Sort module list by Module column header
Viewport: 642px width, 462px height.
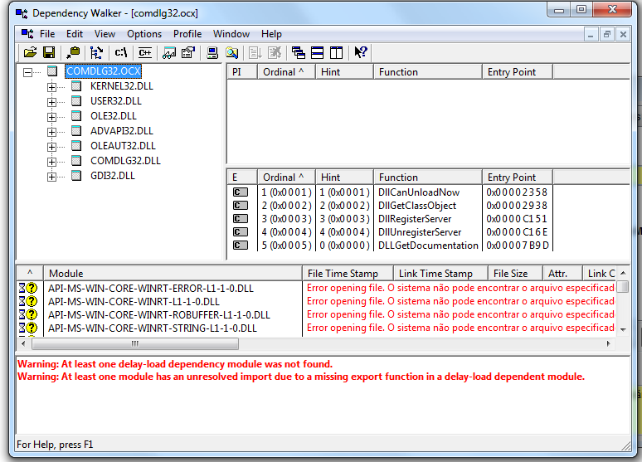(173, 274)
